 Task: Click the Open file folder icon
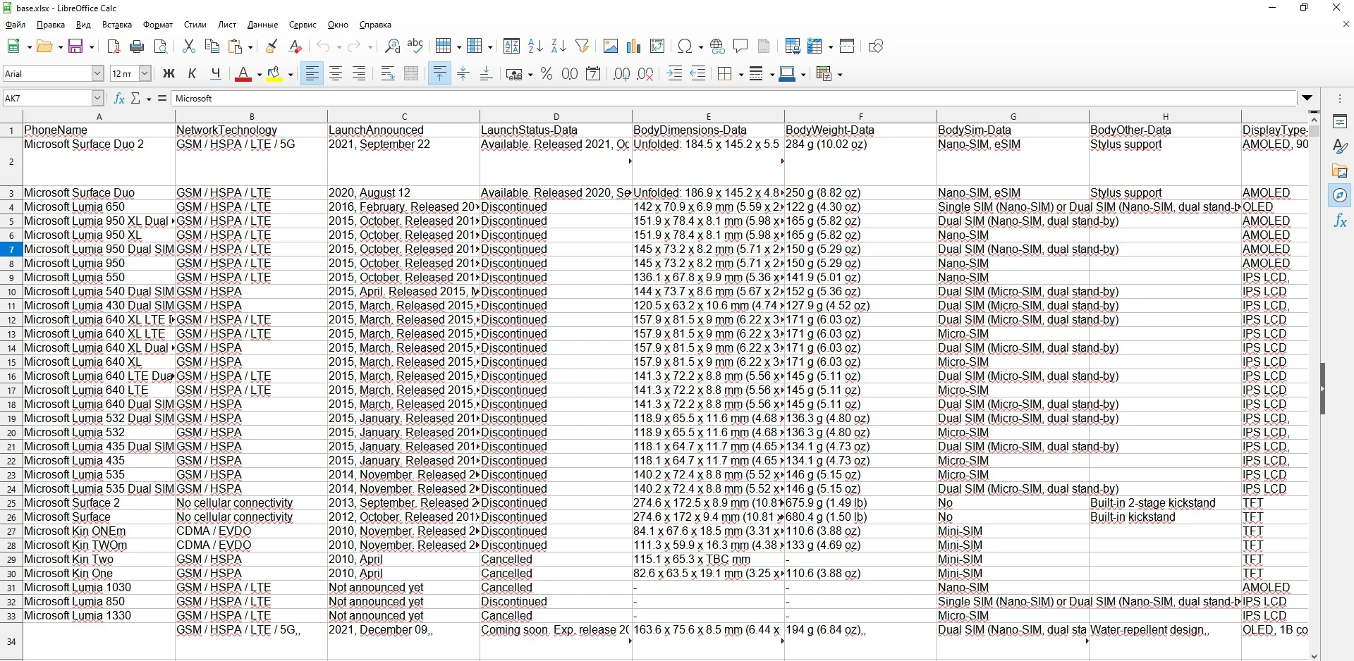click(45, 47)
